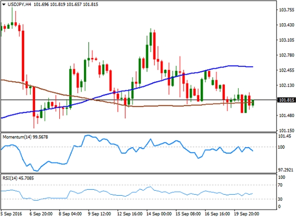
Task: Click the 101.150 price axis label
Action: [x=287, y=131]
